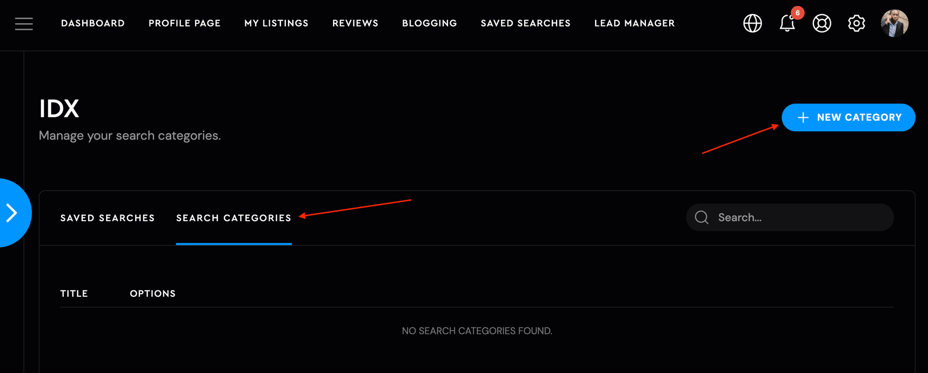928x373 pixels.
Task: Click 'No search categories found.' message
Action: click(x=477, y=331)
